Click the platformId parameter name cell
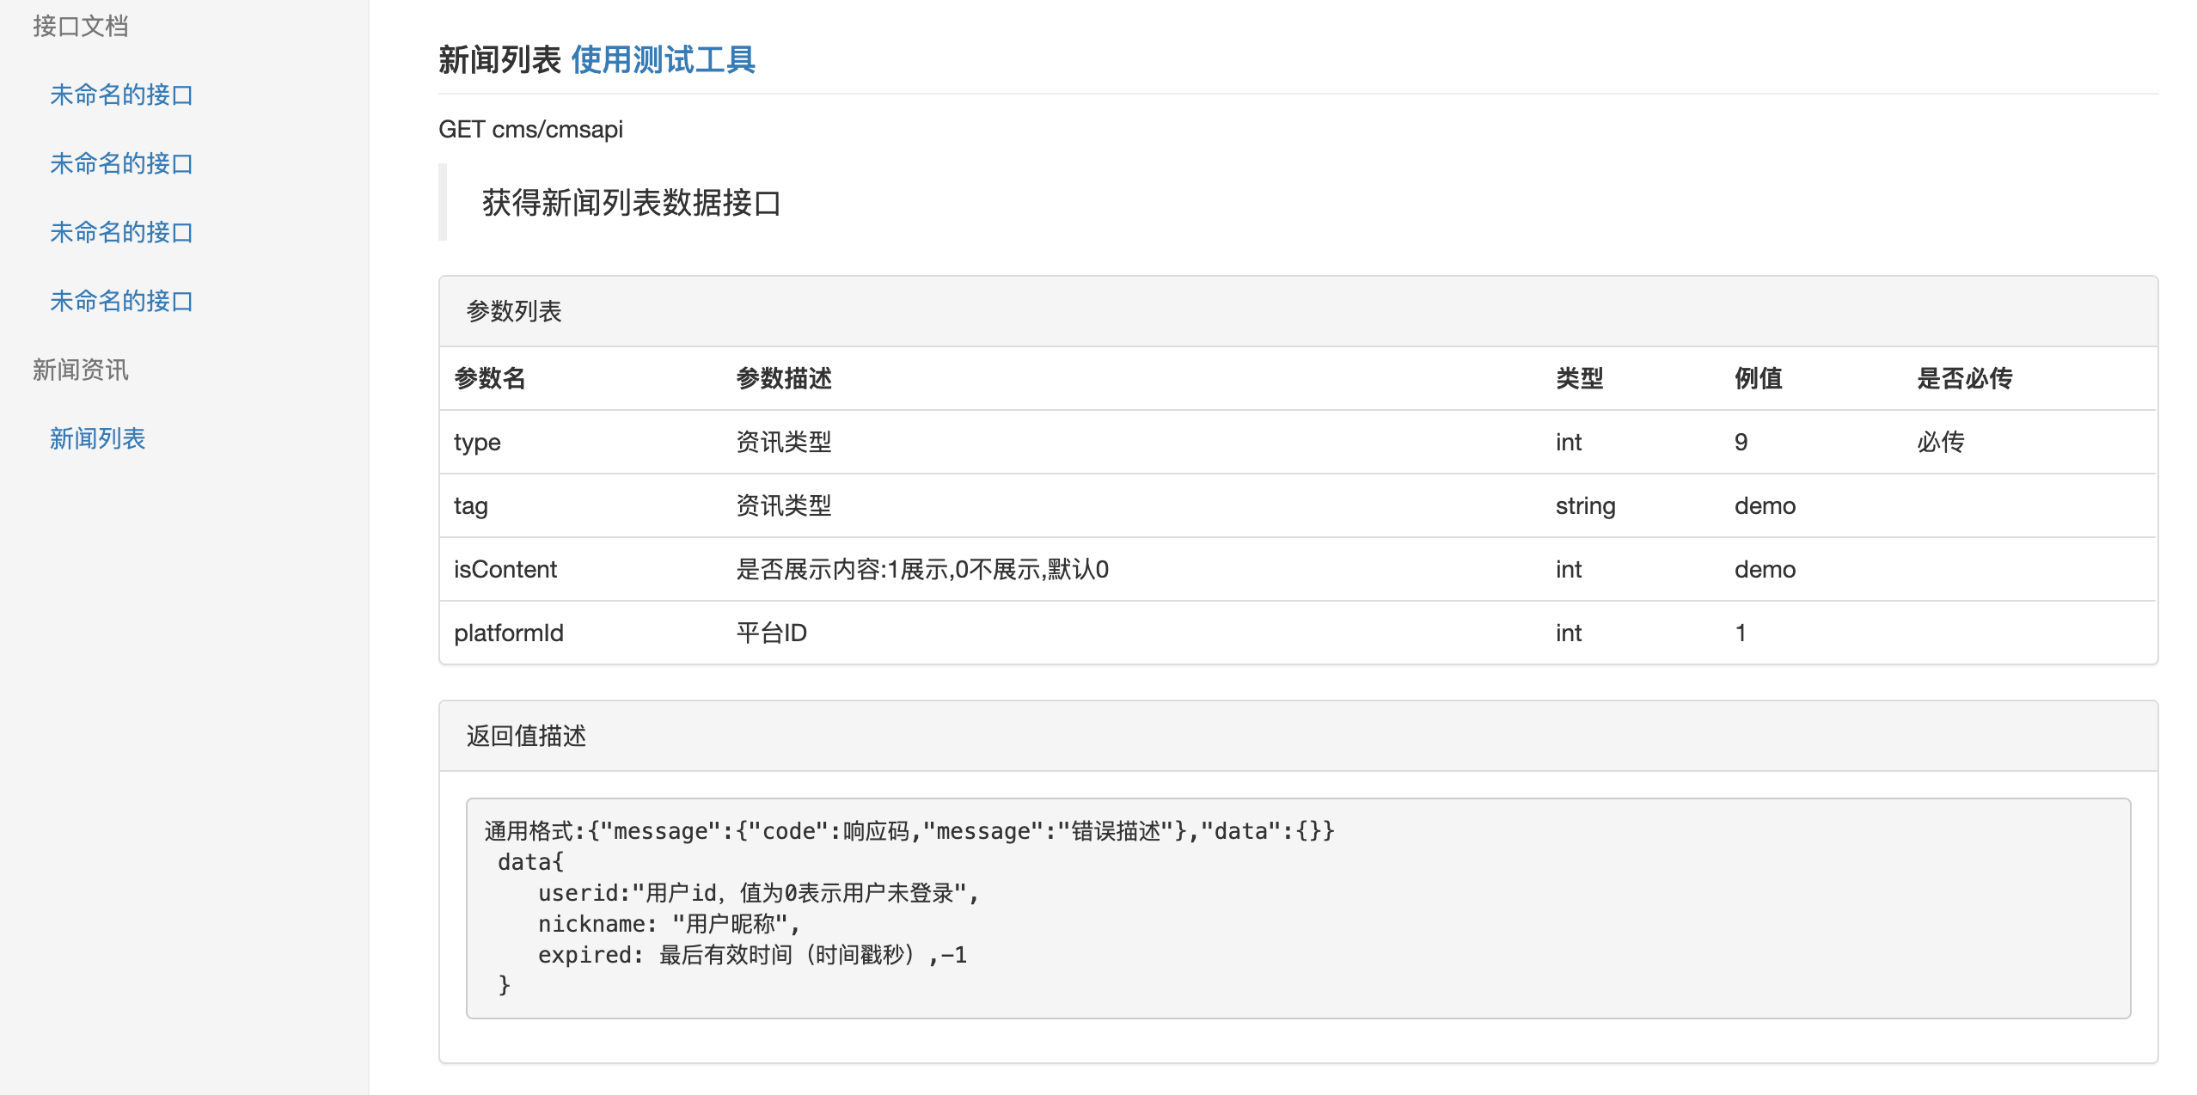 pos(508,633)
